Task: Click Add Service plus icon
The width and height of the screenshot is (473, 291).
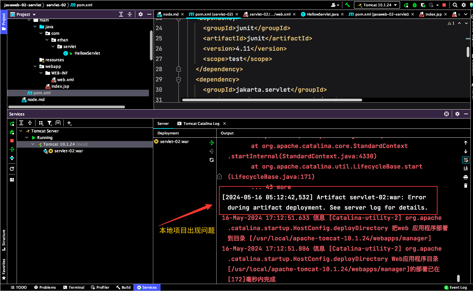Action: (x=69, y=123)
